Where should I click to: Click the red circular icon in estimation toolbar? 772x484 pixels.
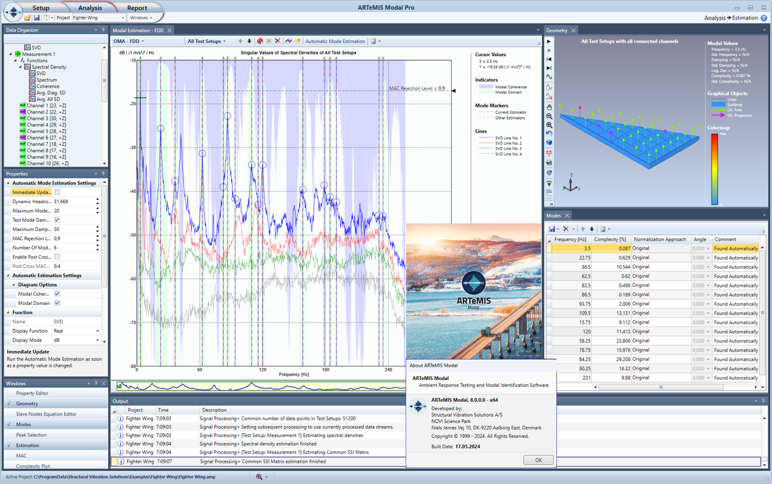pyautogui.click(x=260, y=41)
